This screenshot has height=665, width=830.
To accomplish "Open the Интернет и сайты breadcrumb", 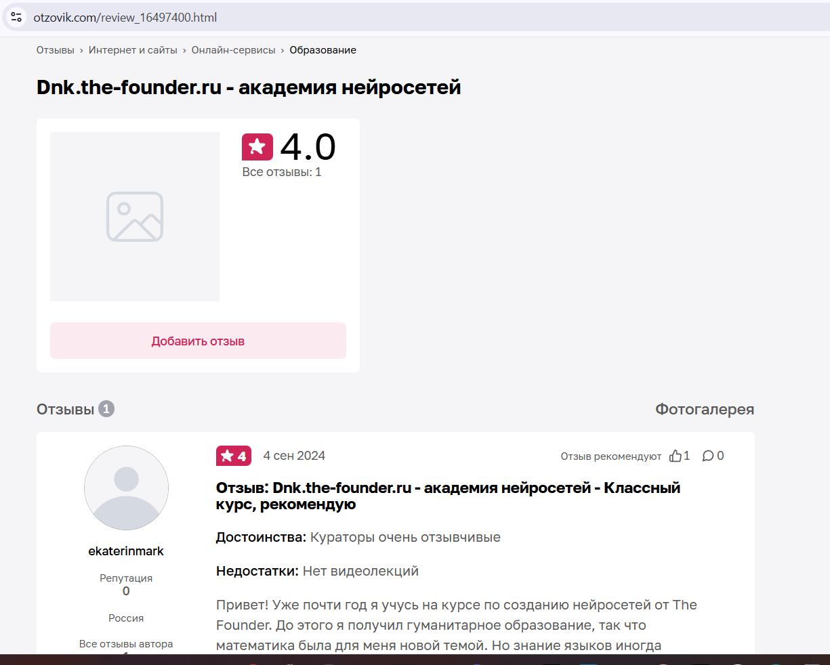I will 133,50.
